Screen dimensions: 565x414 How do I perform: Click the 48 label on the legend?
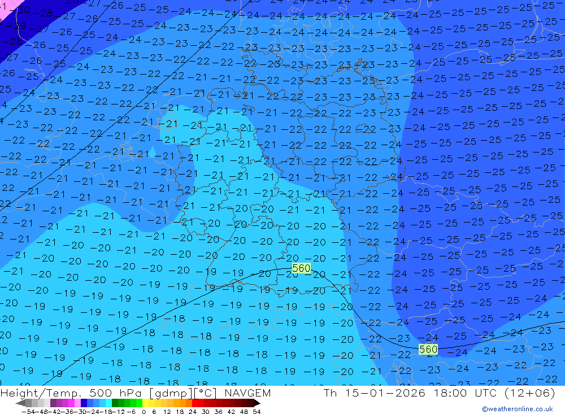coord(244,412)
